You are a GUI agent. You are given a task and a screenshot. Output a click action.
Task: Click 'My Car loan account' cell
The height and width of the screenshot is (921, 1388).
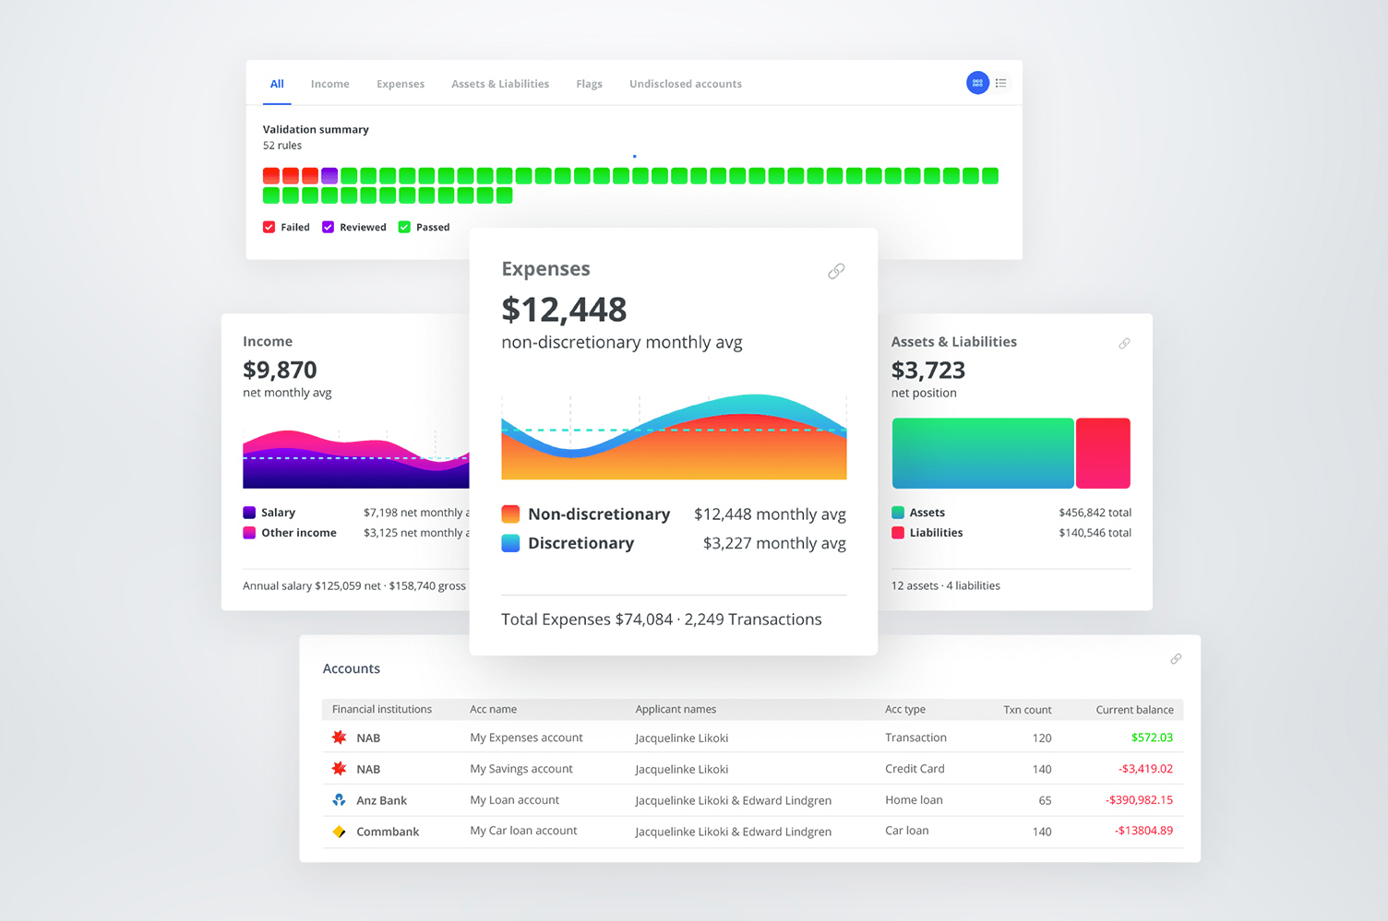[x=523, y=831]
